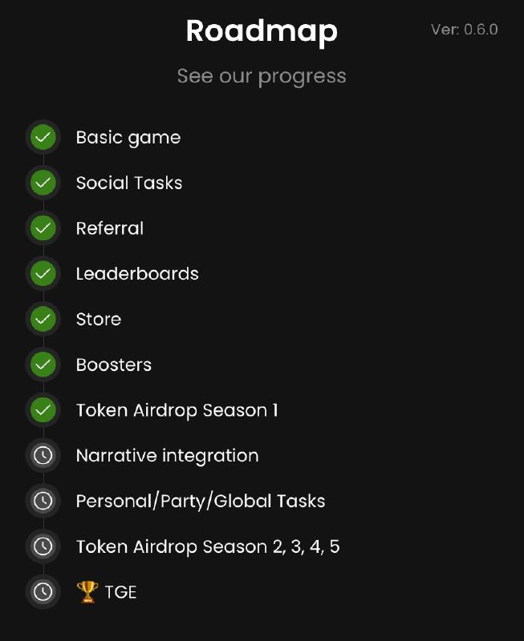Viewport: 524px width, 641px height.
Task: Open the Social Tasks milestone label
Action: (x=129, y=183)
